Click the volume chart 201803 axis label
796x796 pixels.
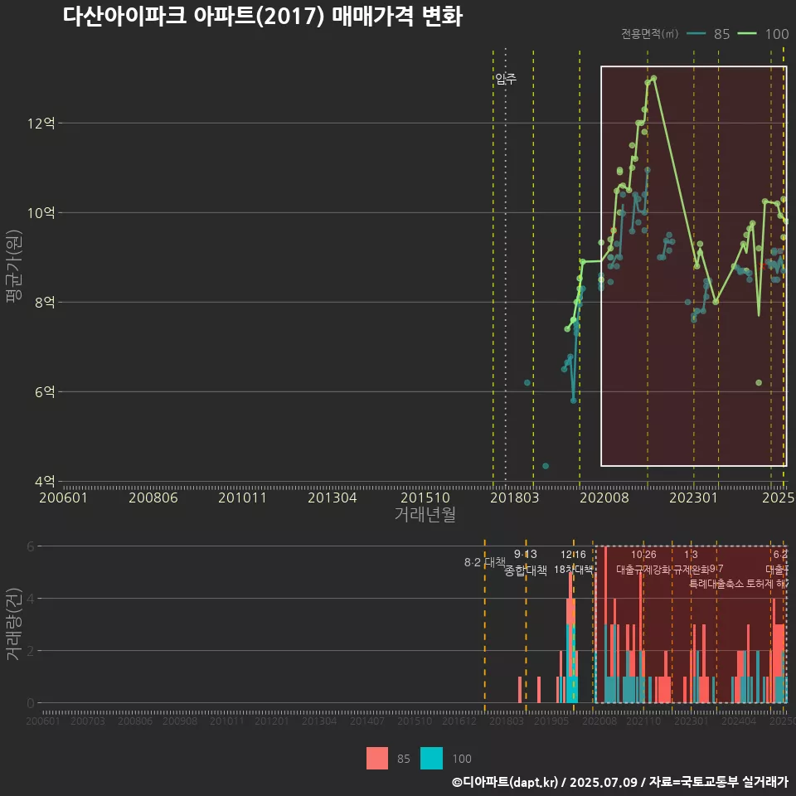[x=506, y=721]
